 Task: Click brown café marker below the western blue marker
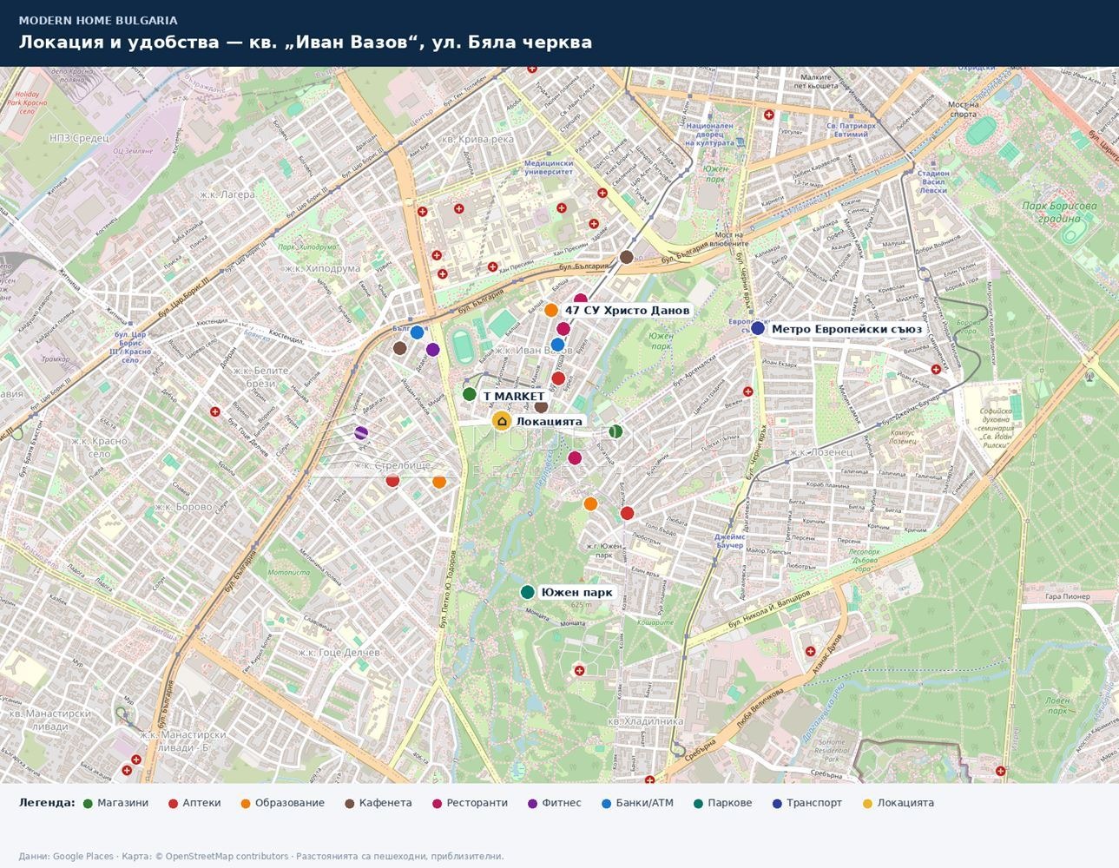tap(400, 348)
